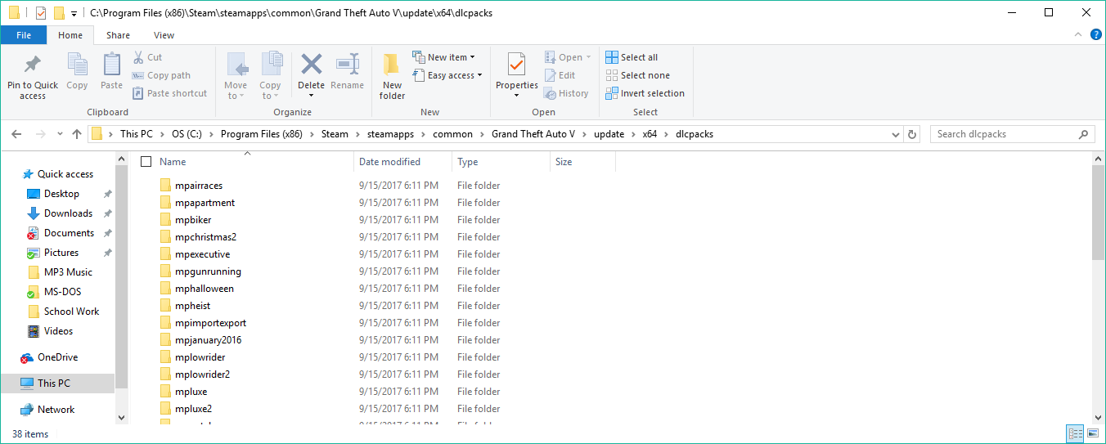Click Select all in the ribbon

632,57
